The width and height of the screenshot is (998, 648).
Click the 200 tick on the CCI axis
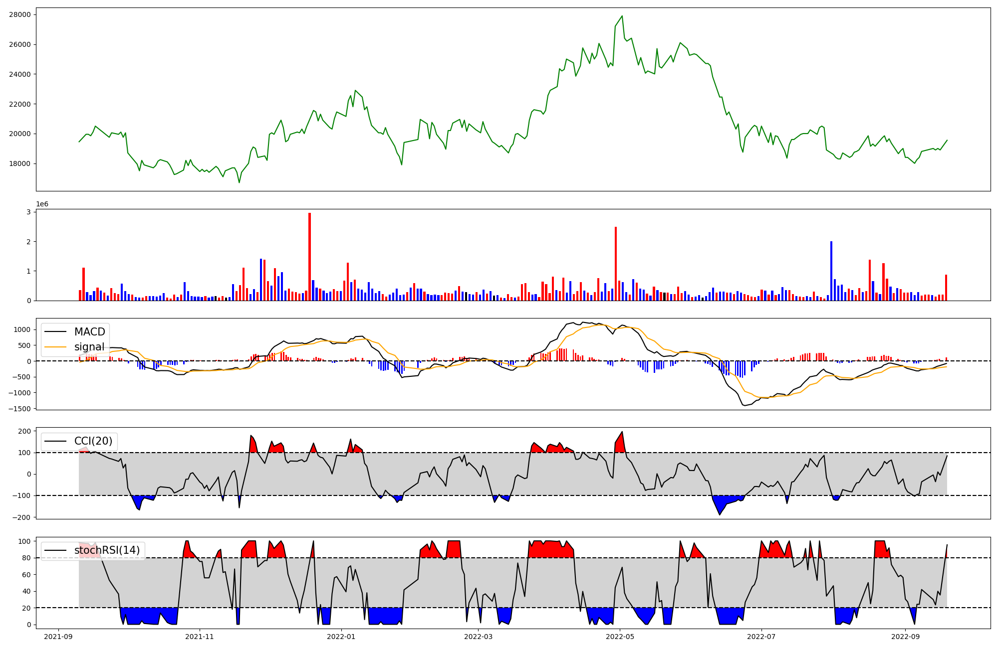(25, 431)
